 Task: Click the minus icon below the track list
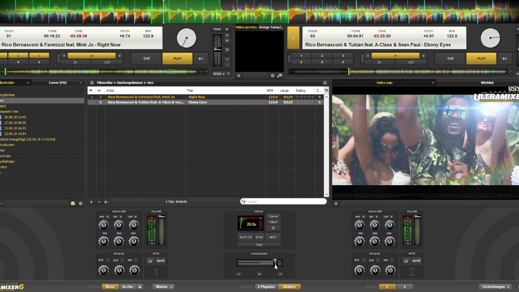pos(99,202)
